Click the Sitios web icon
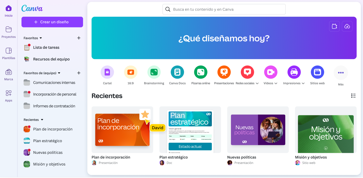The width and height of the screenshot is (363, 178). coord(317,72)
